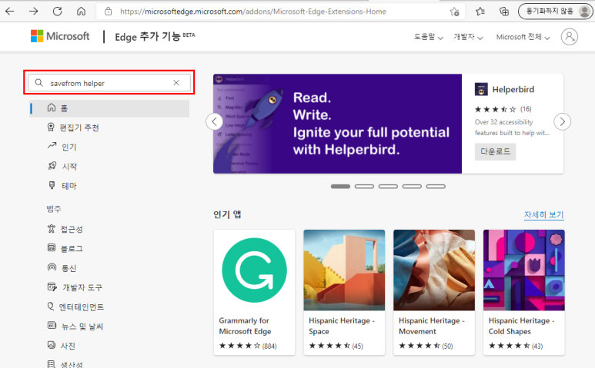Expand the Microsoft 전체 dropdown
The image size is (595, 368).
523,37
